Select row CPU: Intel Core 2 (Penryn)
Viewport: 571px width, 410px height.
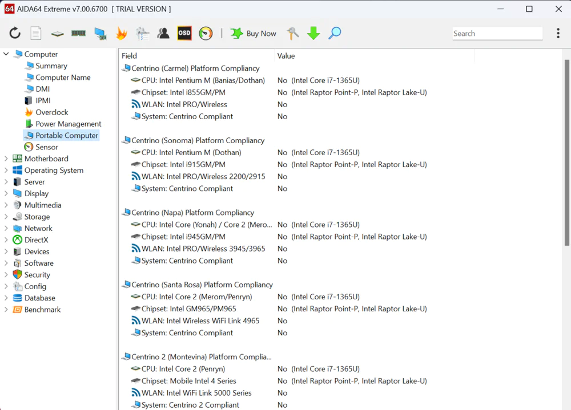(183, 369)
